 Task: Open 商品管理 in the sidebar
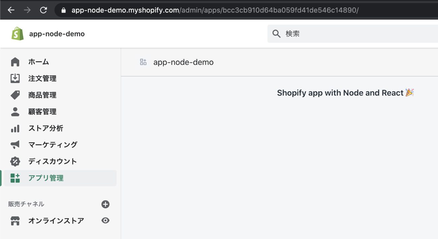click(42, 95)
